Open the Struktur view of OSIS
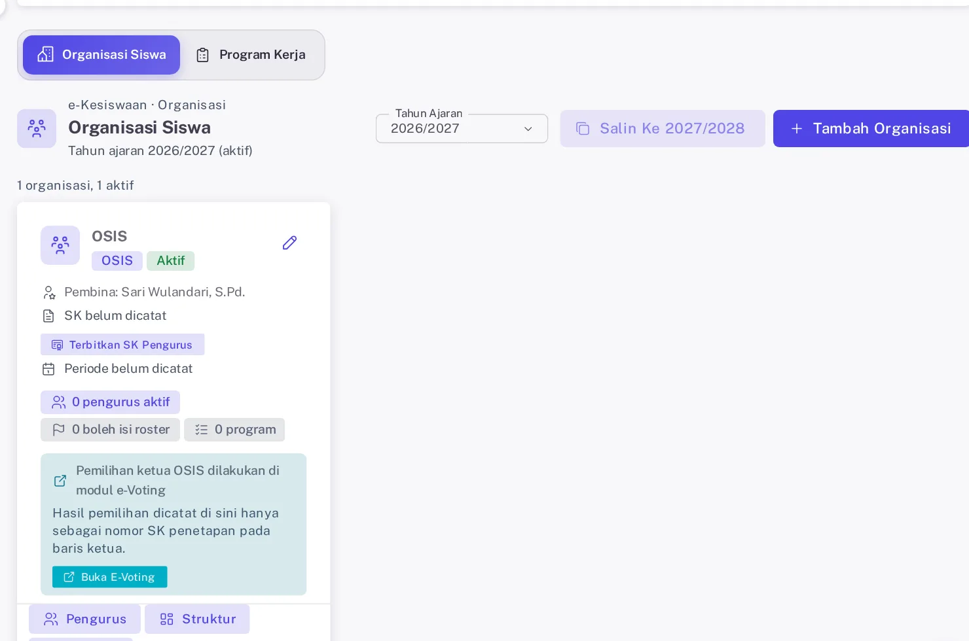969x641 pixels. pyautogui.click(x=197, y=619)
